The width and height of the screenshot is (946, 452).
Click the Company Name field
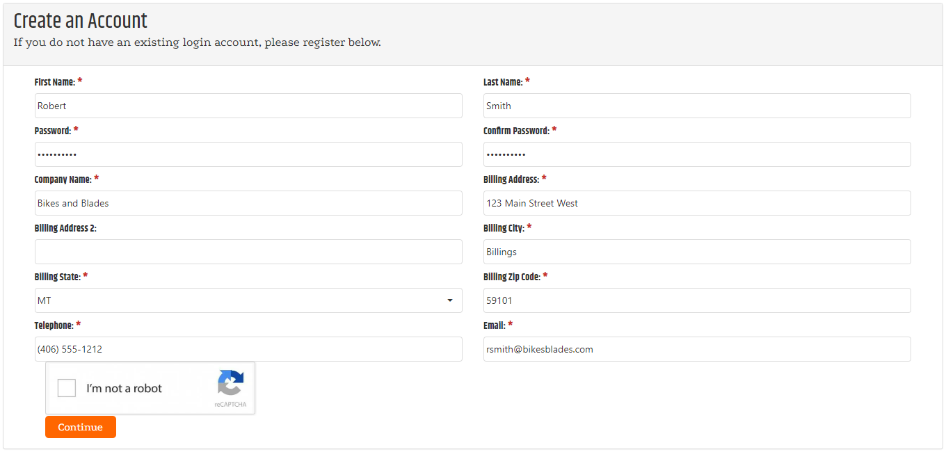[248, 203]
